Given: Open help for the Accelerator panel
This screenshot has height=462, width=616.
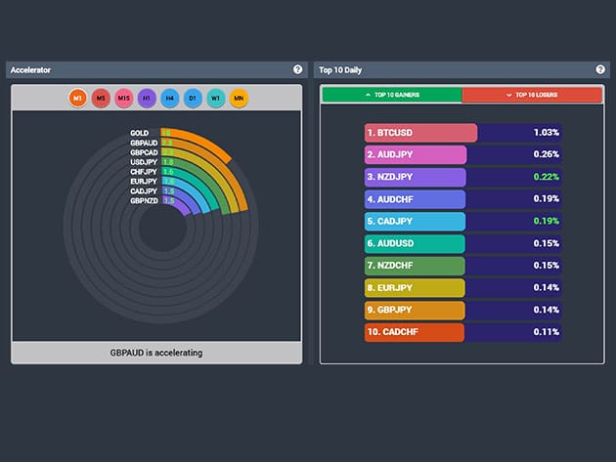Looking at the screenshot, I should 297,70.
